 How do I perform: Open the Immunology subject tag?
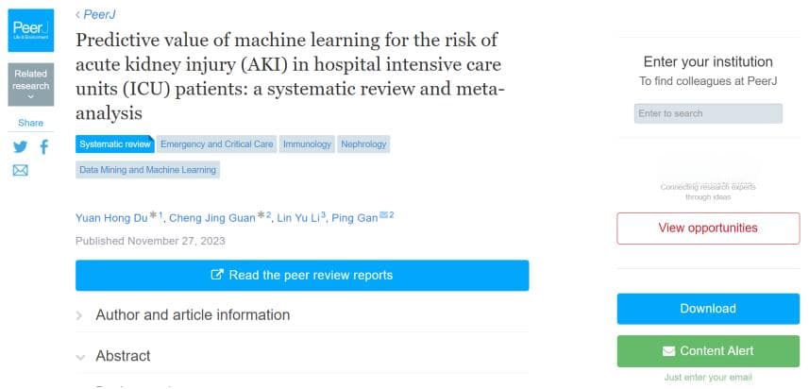pos(307,144)
